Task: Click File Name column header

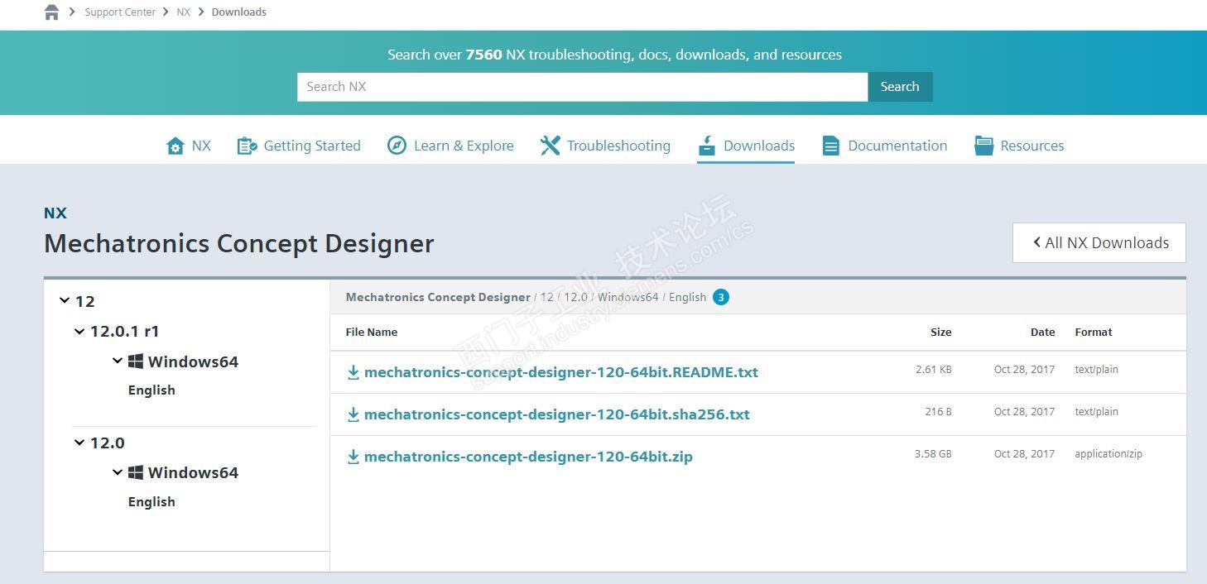Action: [372, 332]
